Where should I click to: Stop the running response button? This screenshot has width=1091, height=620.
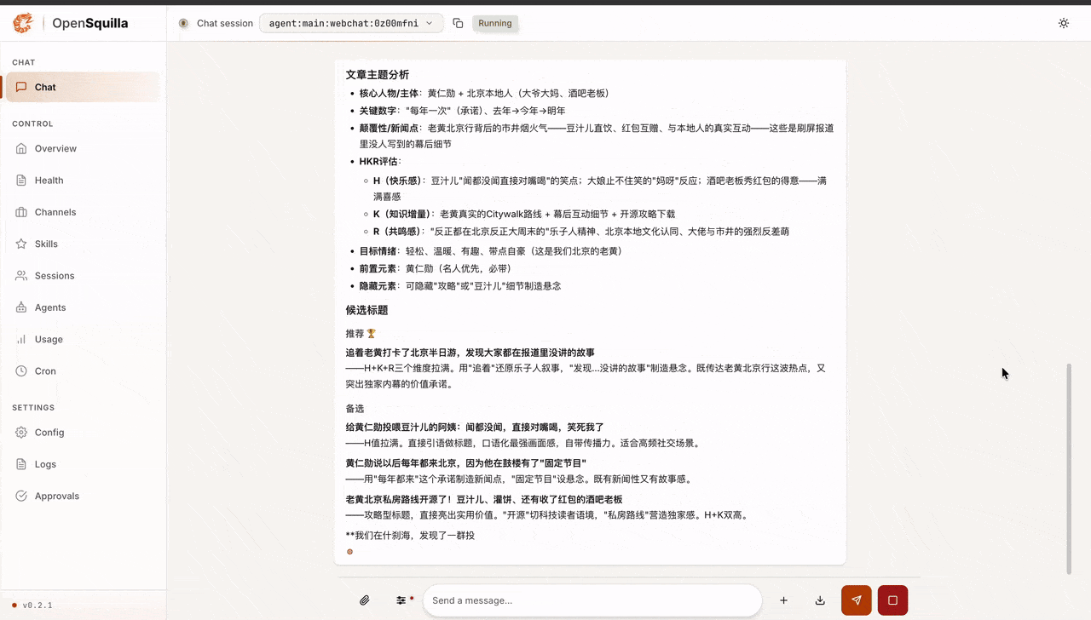click(892, 600)
